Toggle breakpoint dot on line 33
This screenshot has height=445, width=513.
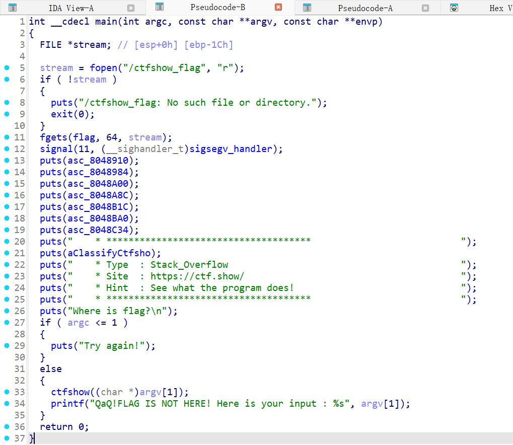click(7, 392)
